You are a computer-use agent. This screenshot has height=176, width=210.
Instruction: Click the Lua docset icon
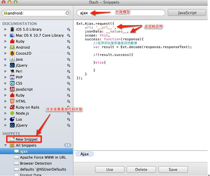click(12, 119)
